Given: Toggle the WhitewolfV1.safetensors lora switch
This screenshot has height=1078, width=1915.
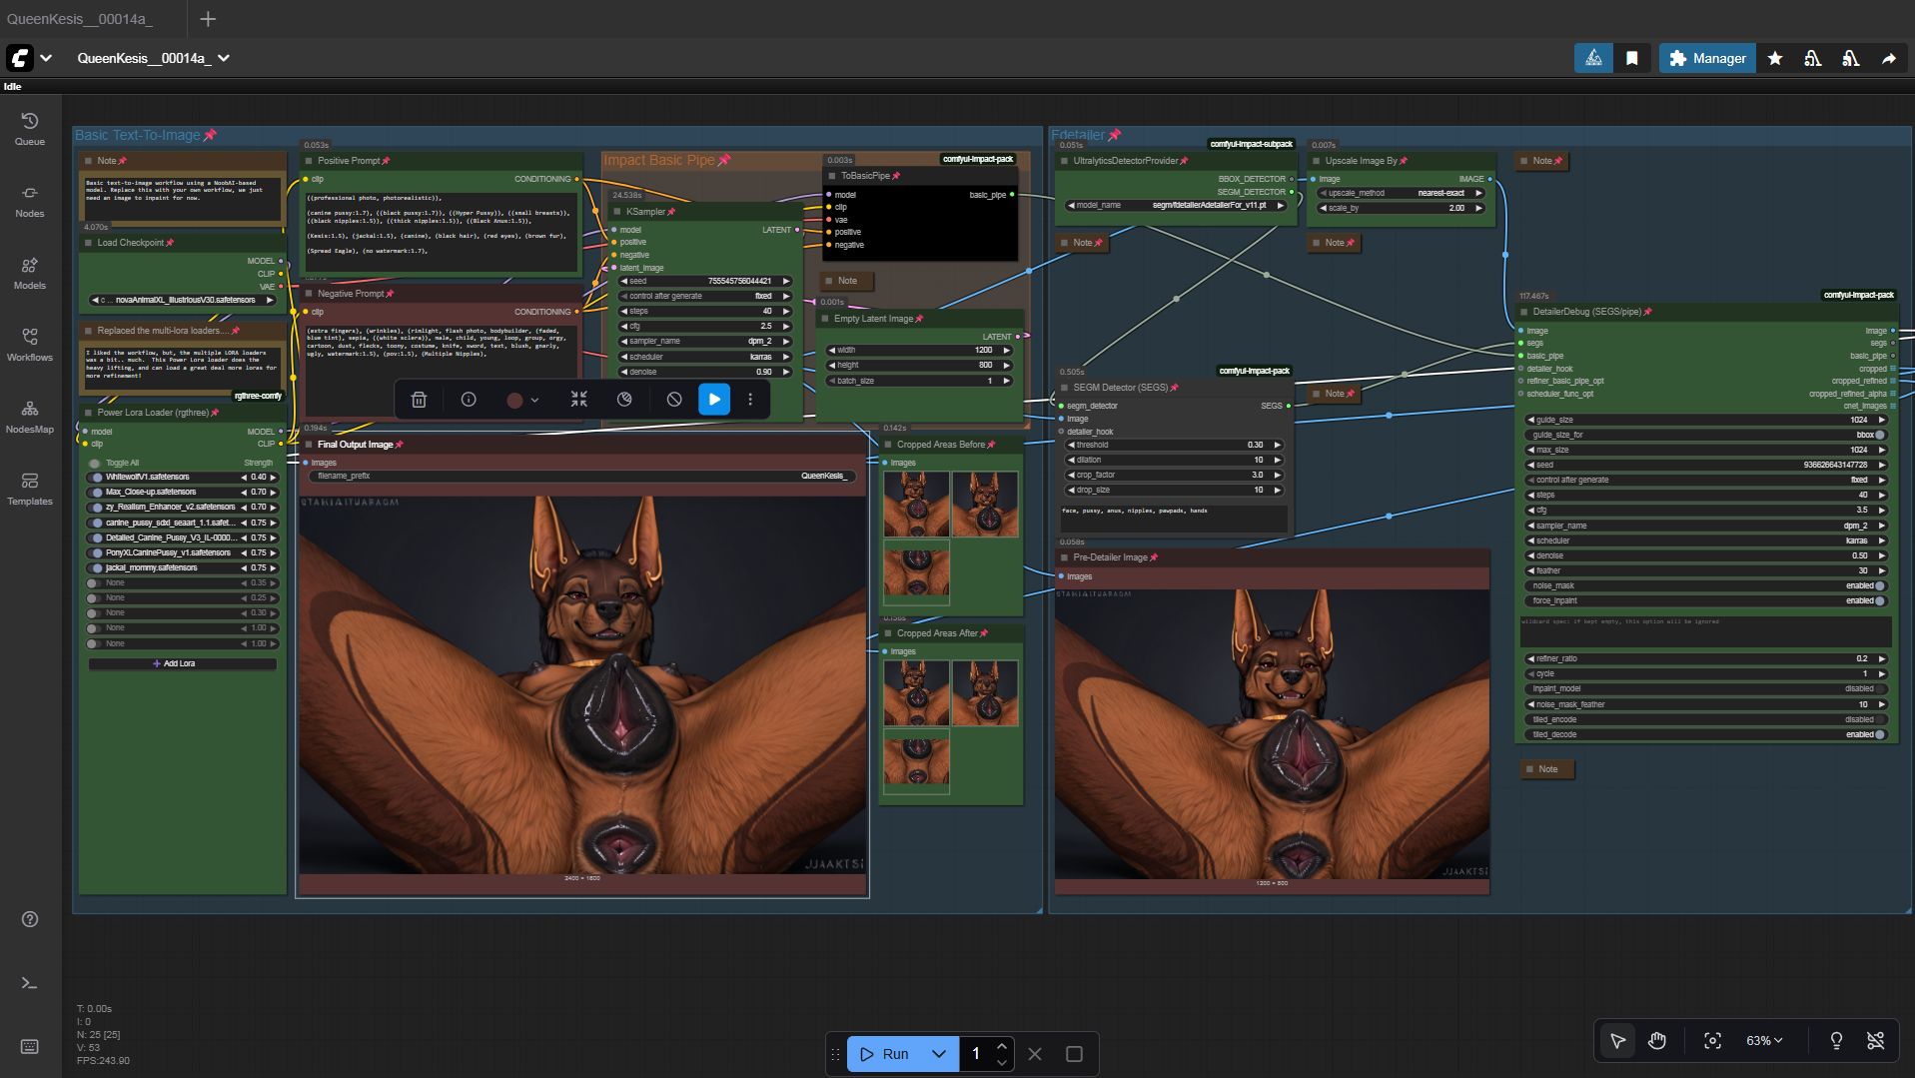Looking at the screenshot, I should pyautogui.click(x=97, y=478).
